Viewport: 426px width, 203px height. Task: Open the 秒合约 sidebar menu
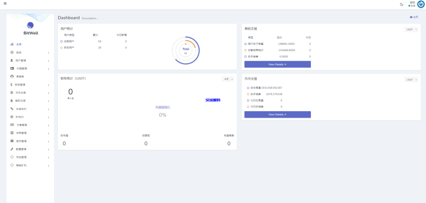coord(21,117)
